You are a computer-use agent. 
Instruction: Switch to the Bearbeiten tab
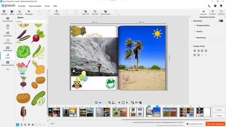[203, 12]
